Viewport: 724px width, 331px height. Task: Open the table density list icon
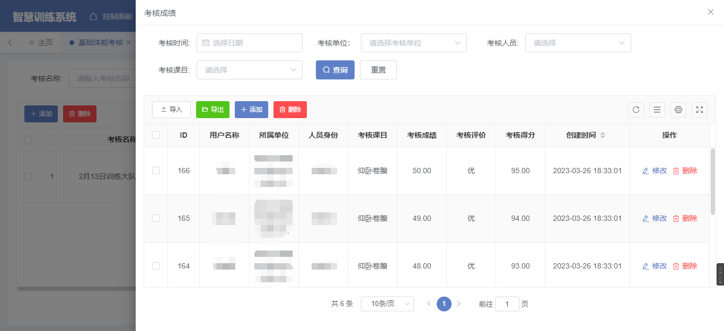coord(657,110)
